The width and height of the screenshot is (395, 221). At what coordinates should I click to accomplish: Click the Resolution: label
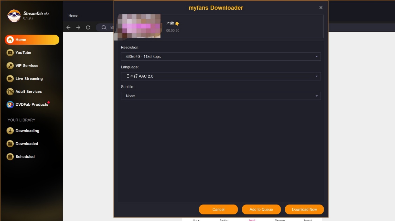130,48
